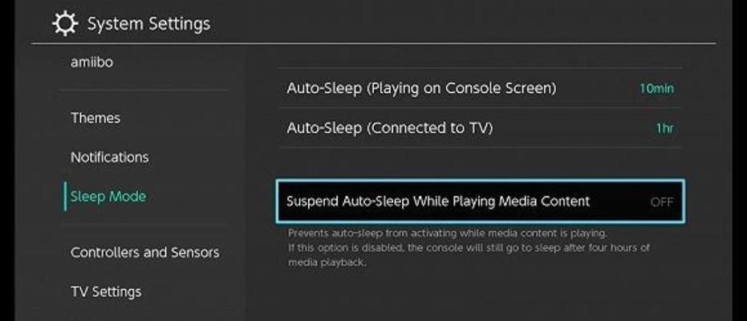The width and height of the screenshot is (747, 321).
Task: Change the 1hr auto-sleep value
Action: 664,128
